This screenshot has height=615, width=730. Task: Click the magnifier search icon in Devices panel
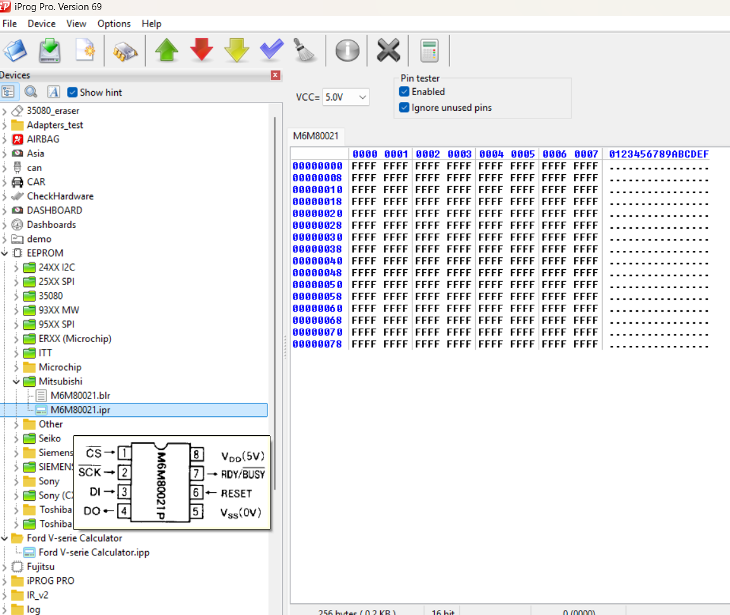pos(30,92)
